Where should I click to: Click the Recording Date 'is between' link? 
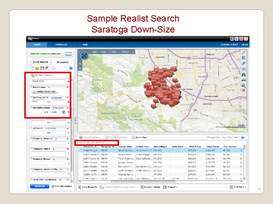[x=58, y=108]
